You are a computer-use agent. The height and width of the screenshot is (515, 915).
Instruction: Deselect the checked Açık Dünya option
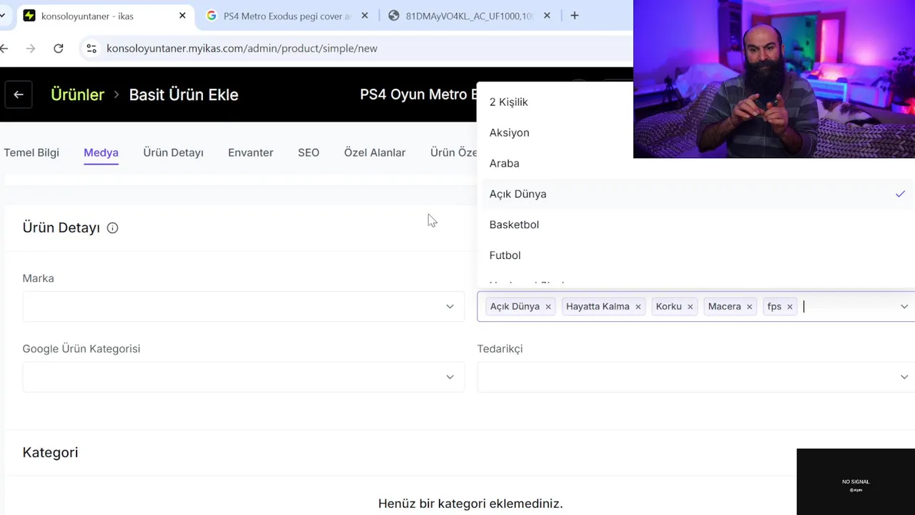click(x=696, y=194)
